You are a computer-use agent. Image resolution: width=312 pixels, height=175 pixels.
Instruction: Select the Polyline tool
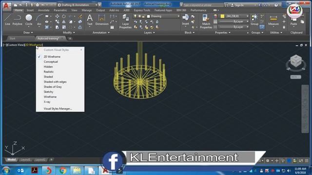18,19
